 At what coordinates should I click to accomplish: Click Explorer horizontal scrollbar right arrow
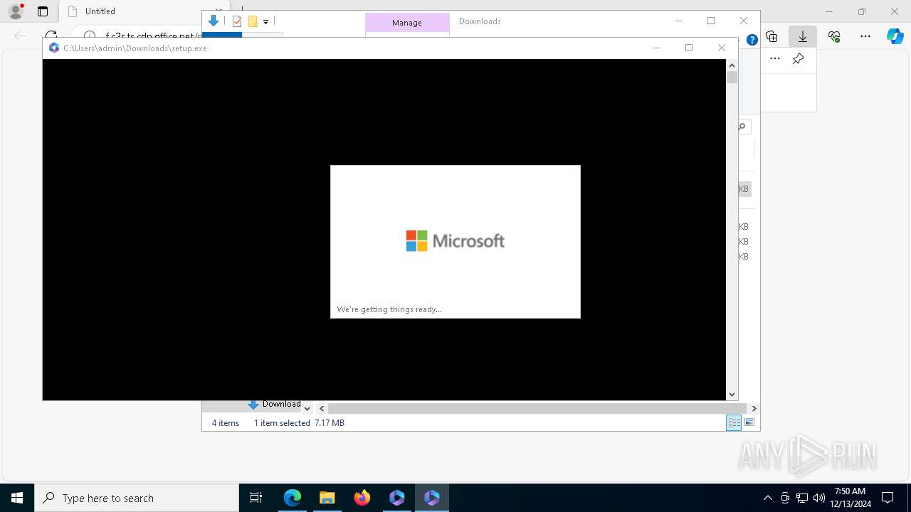pos(754,408)
